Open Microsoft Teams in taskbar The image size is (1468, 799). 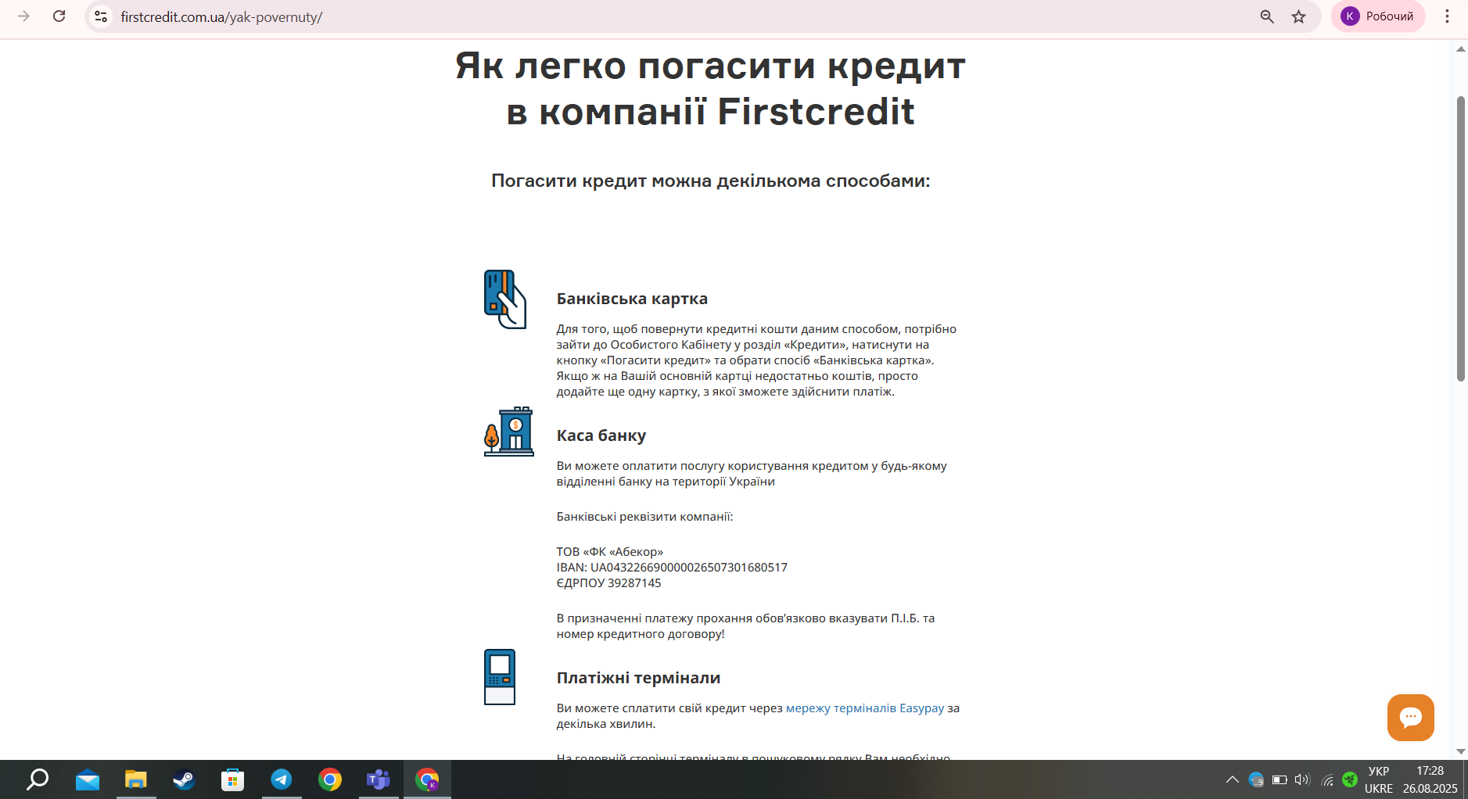(379, 779)
